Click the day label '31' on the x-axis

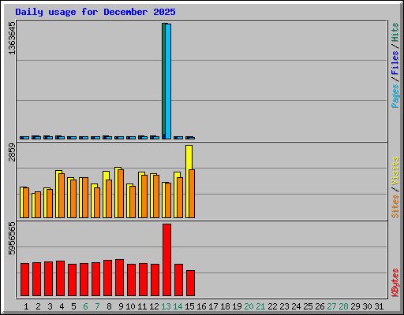coord(379,306)
